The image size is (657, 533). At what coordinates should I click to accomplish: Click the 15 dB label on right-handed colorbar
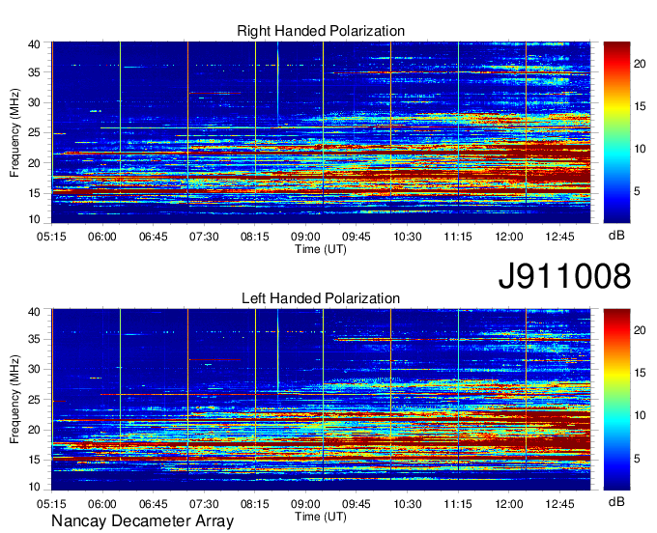(x=640, y=106)
